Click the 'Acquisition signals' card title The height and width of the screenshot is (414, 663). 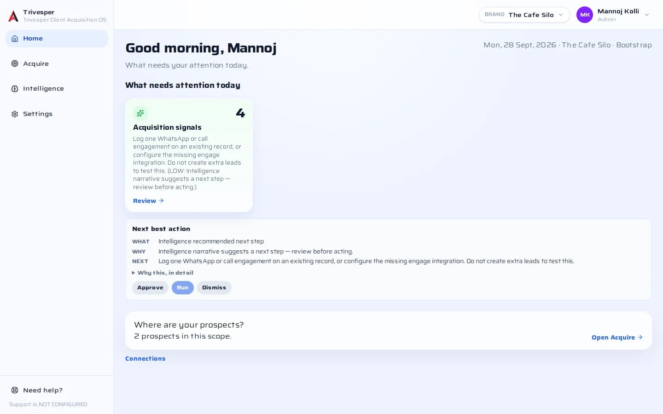point(167,127)
